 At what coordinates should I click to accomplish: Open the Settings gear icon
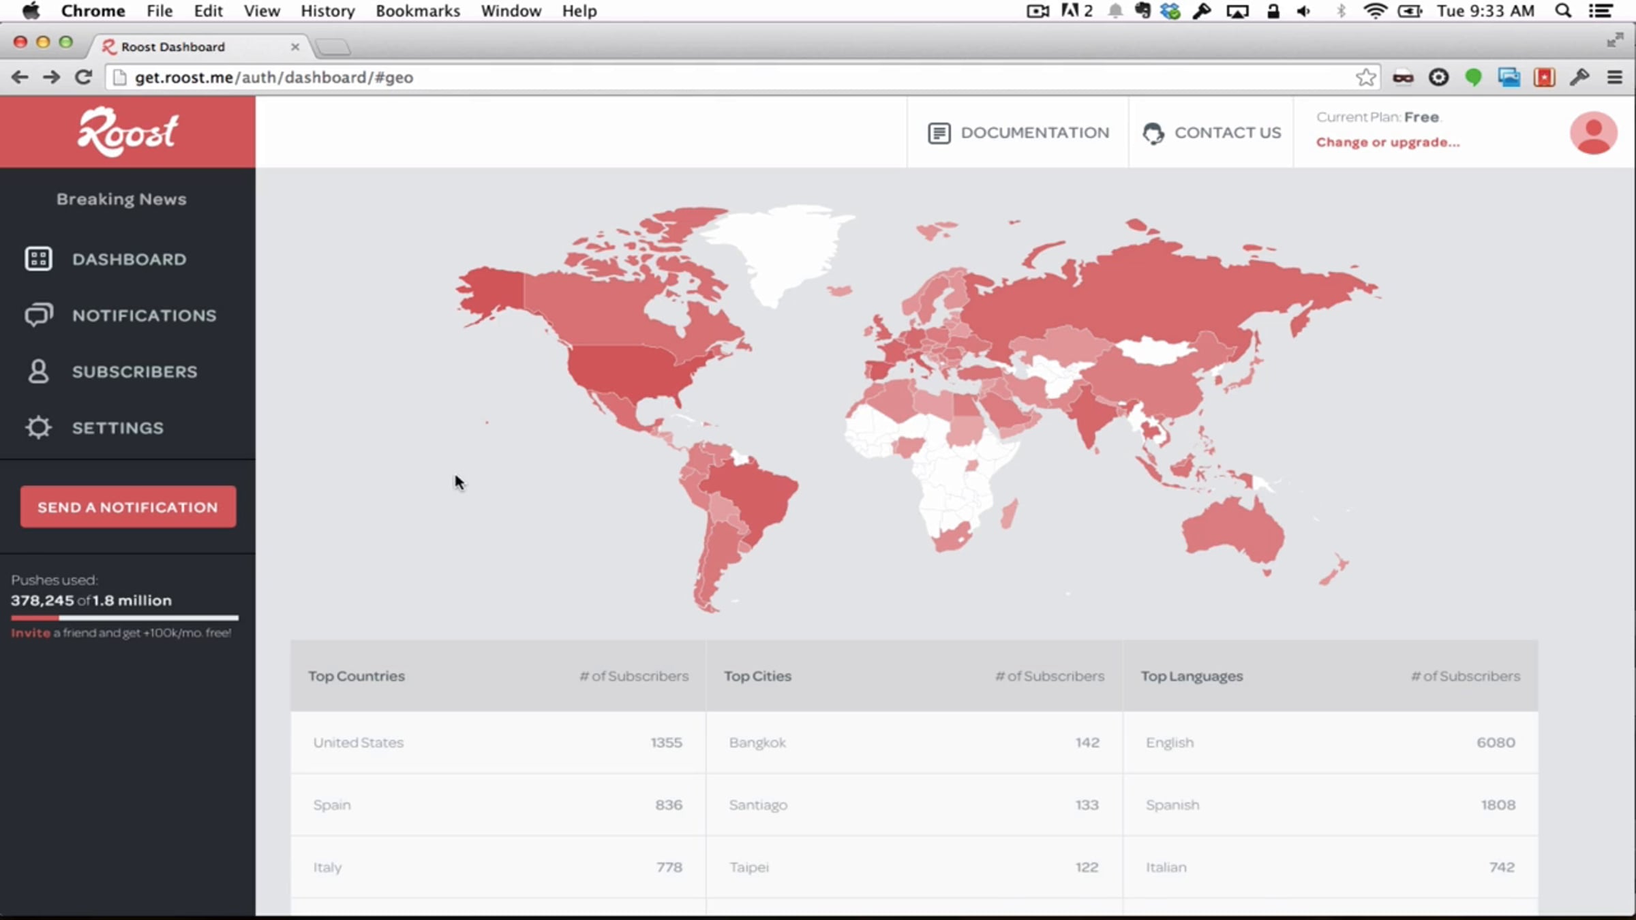38,427
